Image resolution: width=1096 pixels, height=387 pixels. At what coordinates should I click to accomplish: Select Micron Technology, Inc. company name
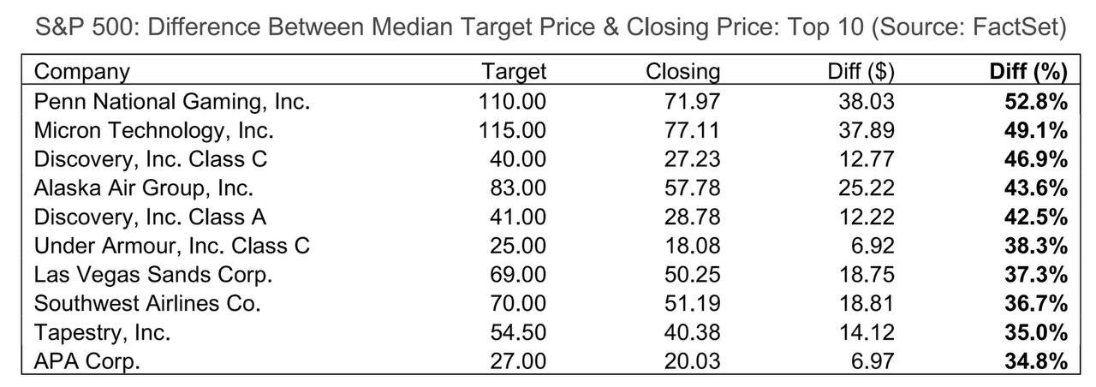[x=154, y=131]
